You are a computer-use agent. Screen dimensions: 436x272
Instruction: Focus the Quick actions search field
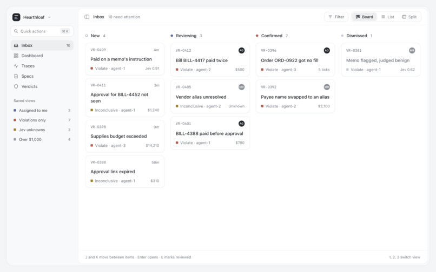[42, 31]
